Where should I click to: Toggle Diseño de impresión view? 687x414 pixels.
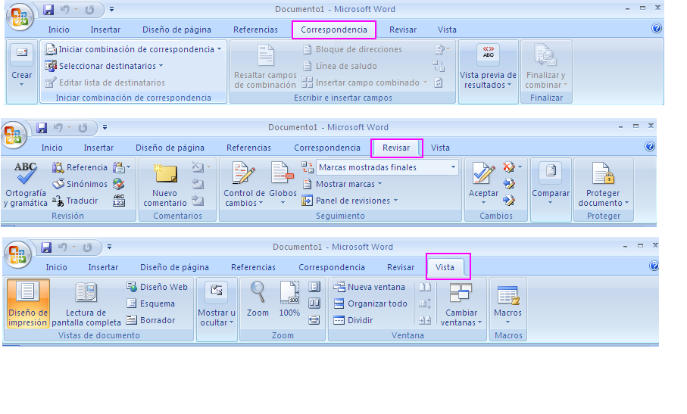pyautogui.click(x=27, y=303)
